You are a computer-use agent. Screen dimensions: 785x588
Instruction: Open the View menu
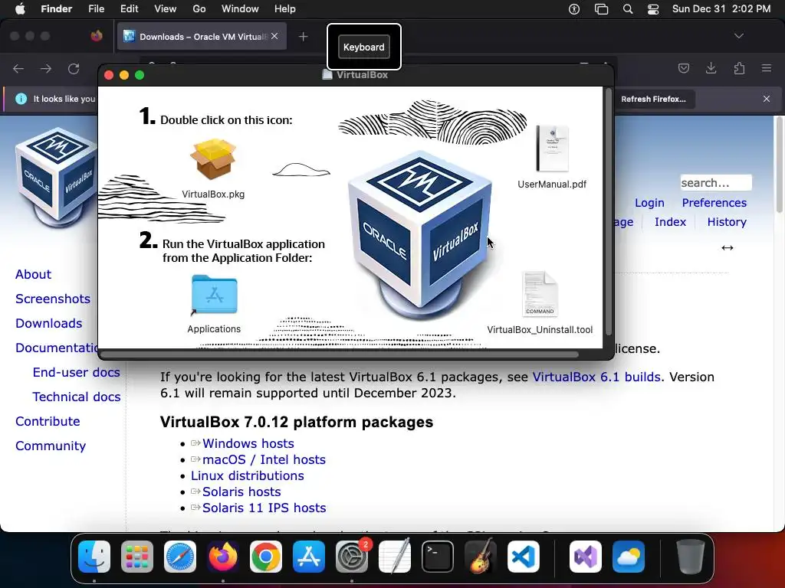166,9
